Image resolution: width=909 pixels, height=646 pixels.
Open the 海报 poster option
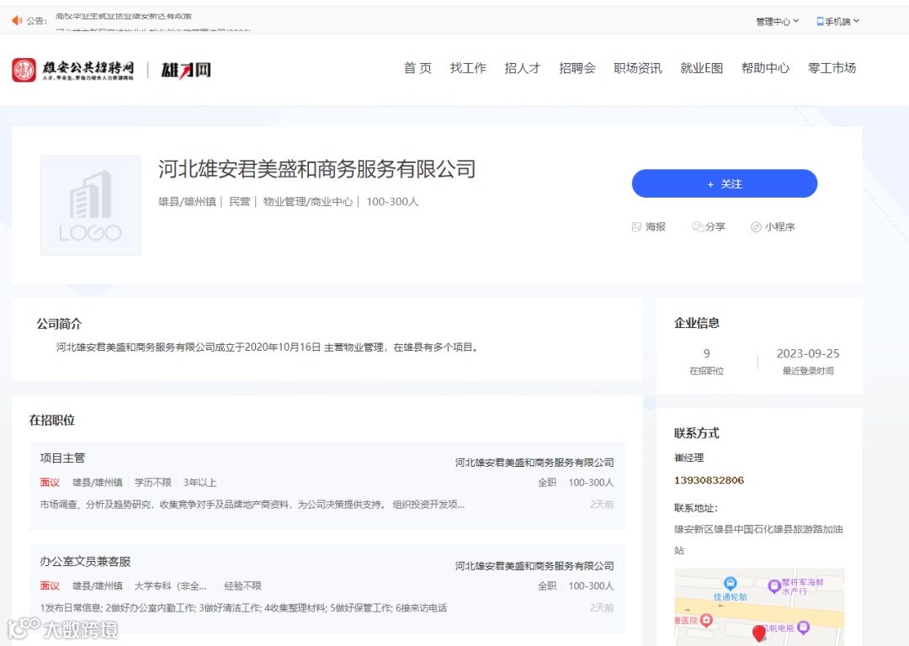click(x=649, y=227)
